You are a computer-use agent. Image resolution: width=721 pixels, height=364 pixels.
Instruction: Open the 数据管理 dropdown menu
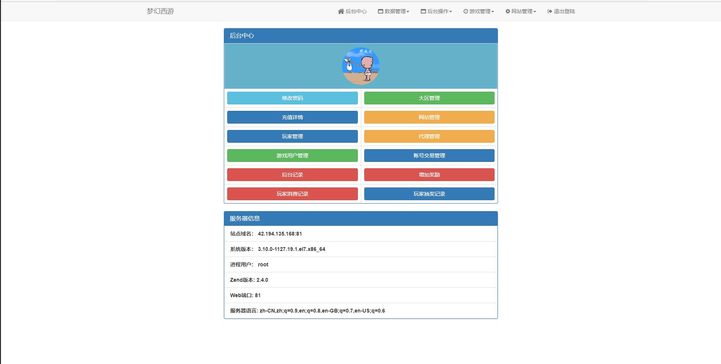pos(394,11)
